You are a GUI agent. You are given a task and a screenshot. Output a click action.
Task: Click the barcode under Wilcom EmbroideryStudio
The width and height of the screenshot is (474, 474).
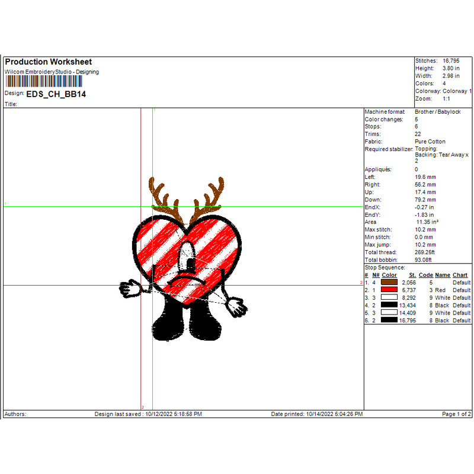43,83
